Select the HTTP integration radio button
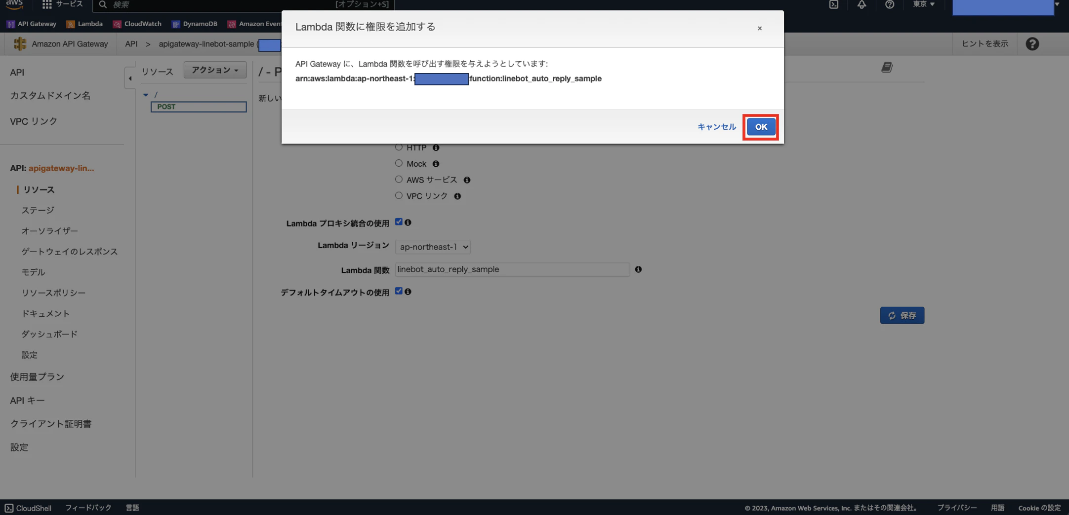This screenshot has width=1069, height=515. tap(399, 147)
